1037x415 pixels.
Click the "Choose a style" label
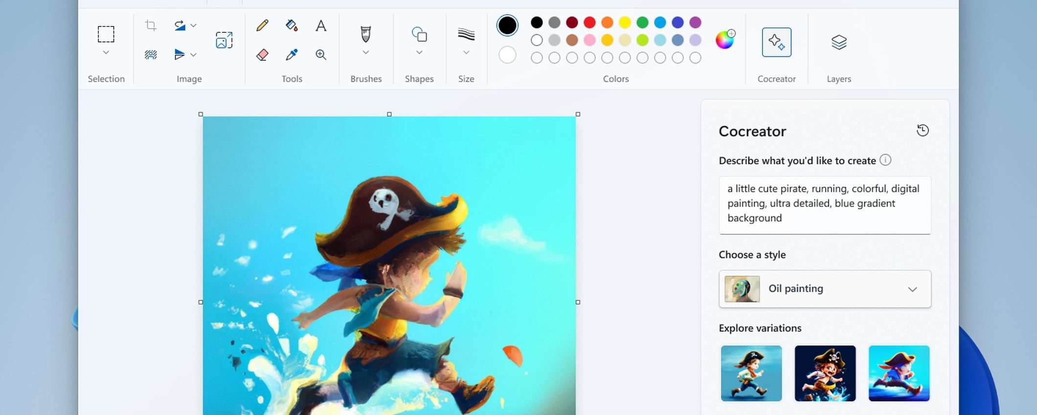coord(752,254)
